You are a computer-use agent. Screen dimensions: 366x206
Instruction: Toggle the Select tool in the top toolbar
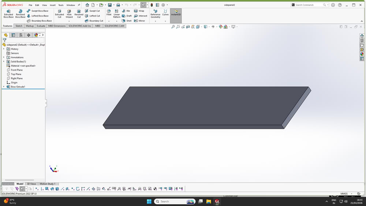pyautogui.click(x=143, y=5)
